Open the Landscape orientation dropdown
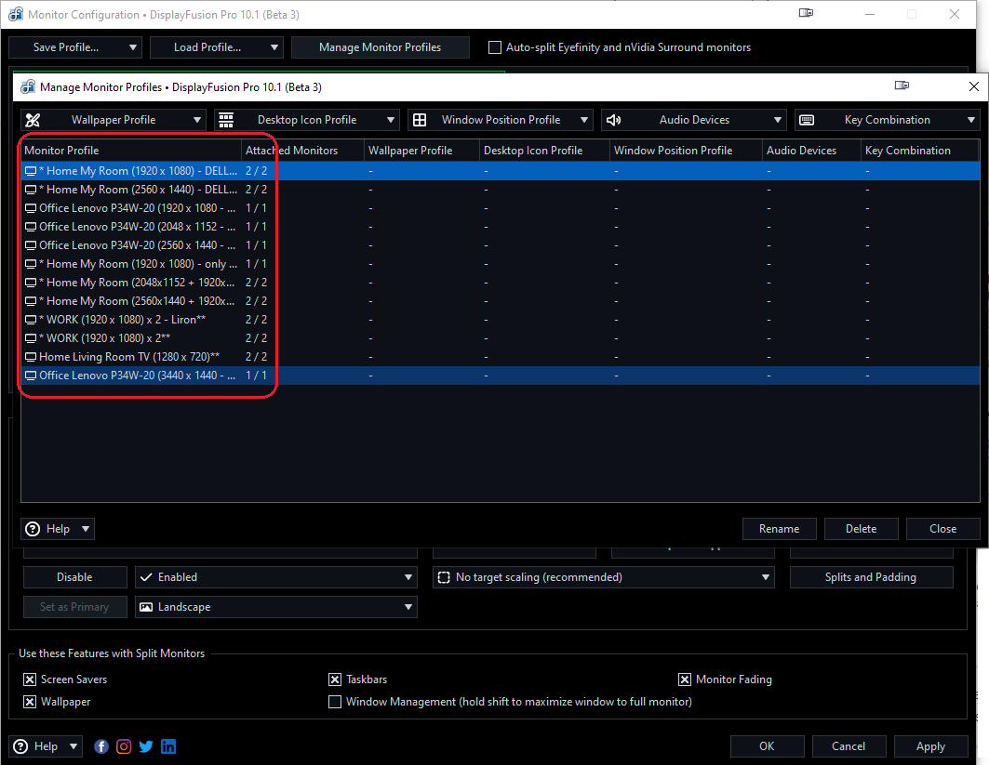The height and width of the screenshot is (765, 989). tap(408, 607)
